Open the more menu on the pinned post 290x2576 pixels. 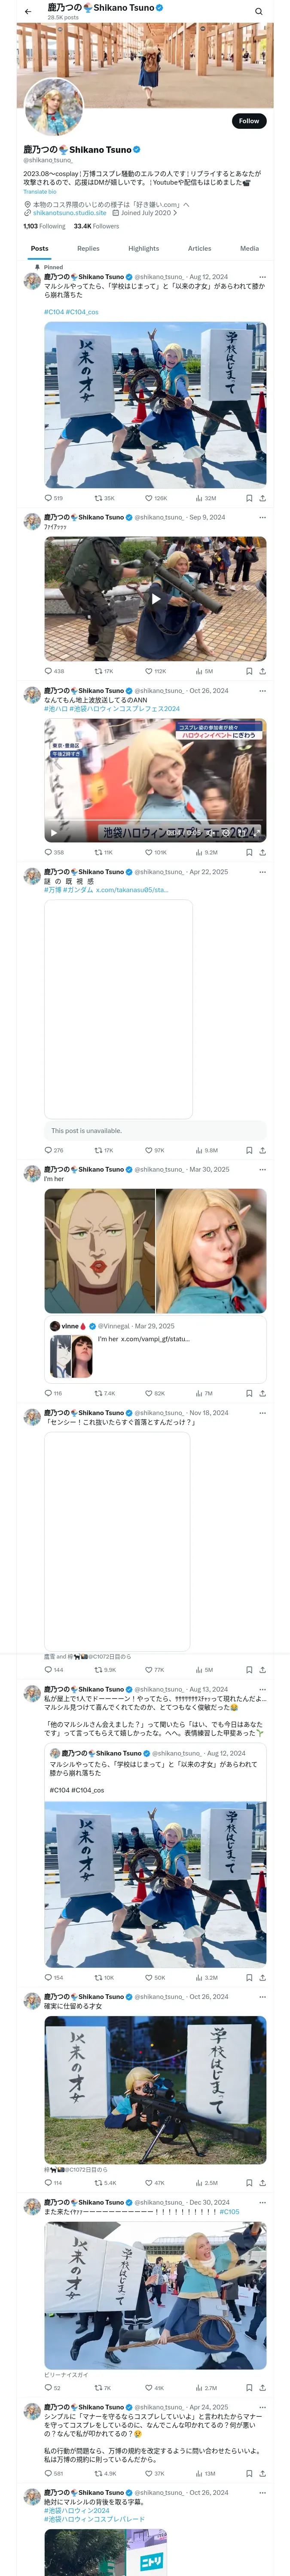[x=262, y=277]
